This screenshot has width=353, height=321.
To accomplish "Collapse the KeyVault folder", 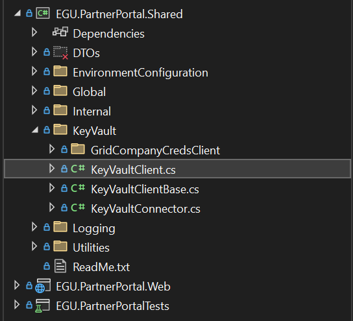I will click(x=35, y=130).
